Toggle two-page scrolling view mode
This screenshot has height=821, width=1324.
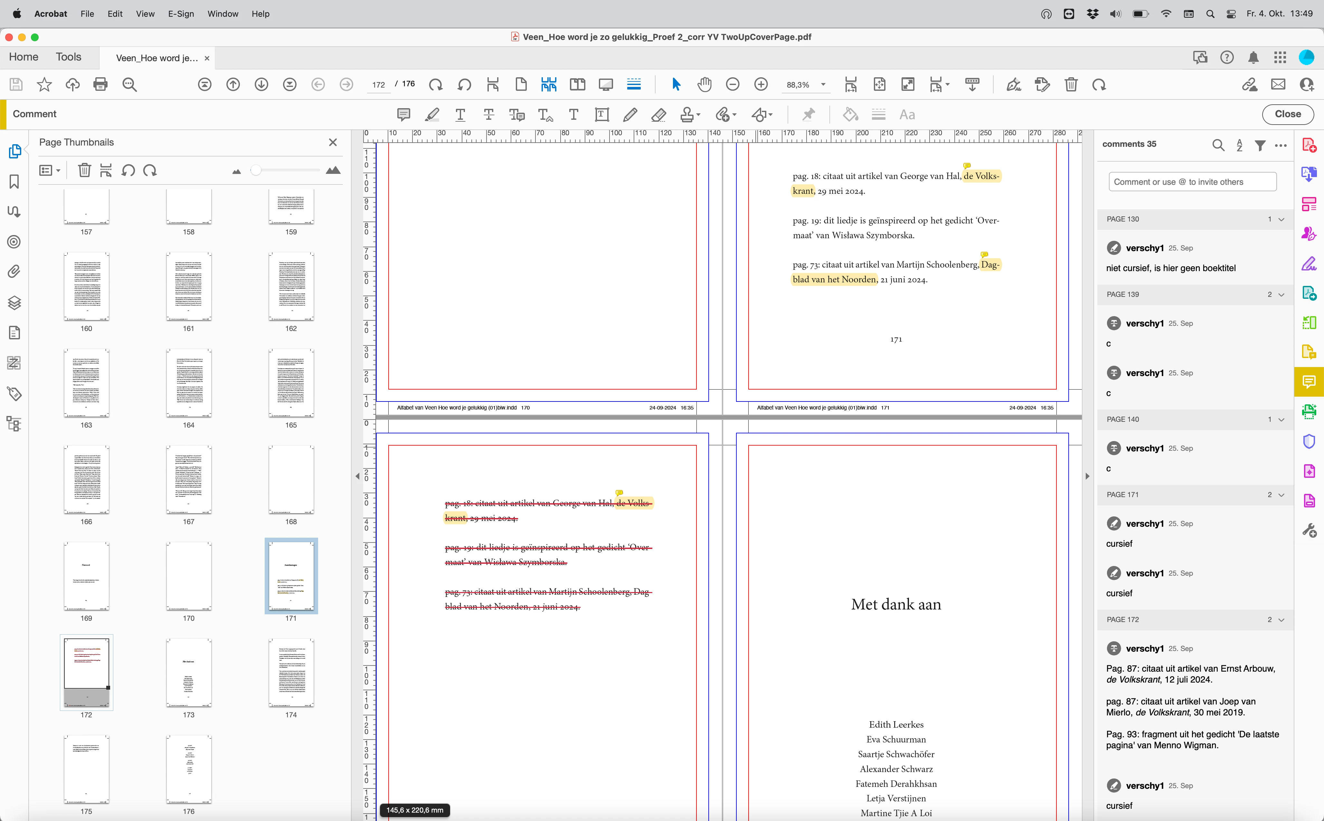[x=548, y=84]
